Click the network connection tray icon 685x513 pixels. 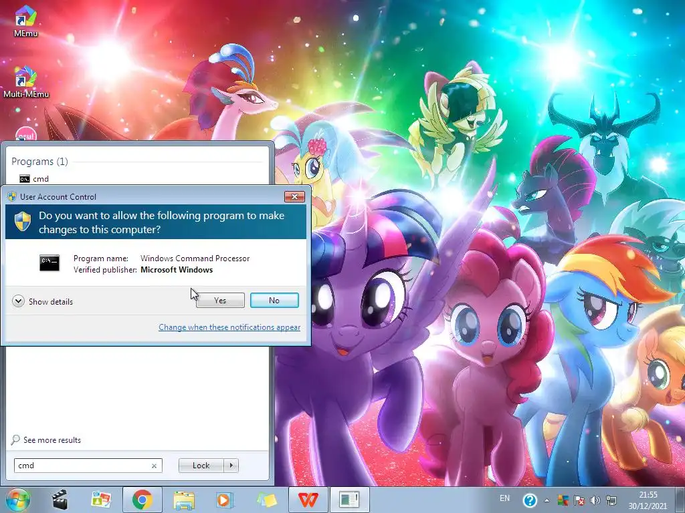click(x=611, y=500)
